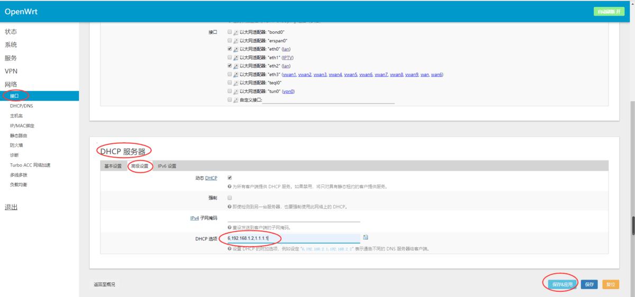Screen dimensions: 635x297
Task: Uncheck the eth2 (lan) adapter checkbox
Action: [x=229, y=66]
